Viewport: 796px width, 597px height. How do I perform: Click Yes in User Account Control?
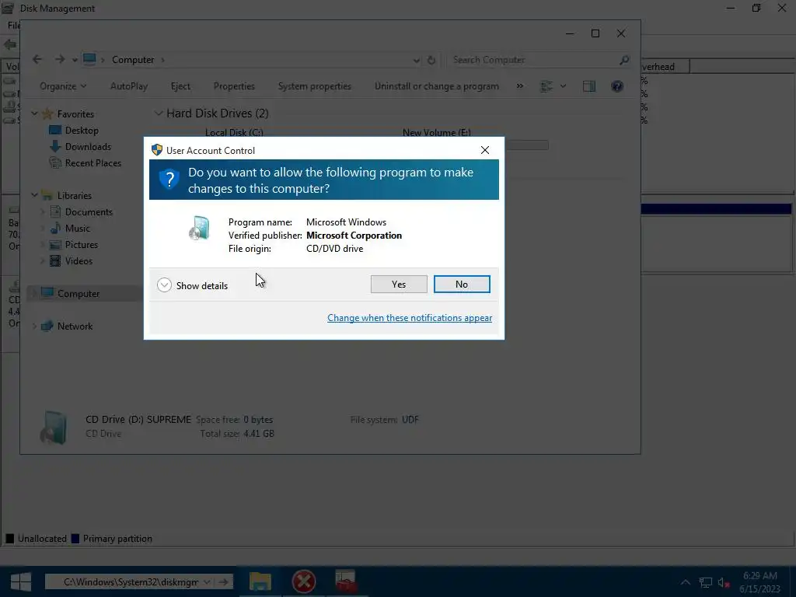(x=399, y=285)
